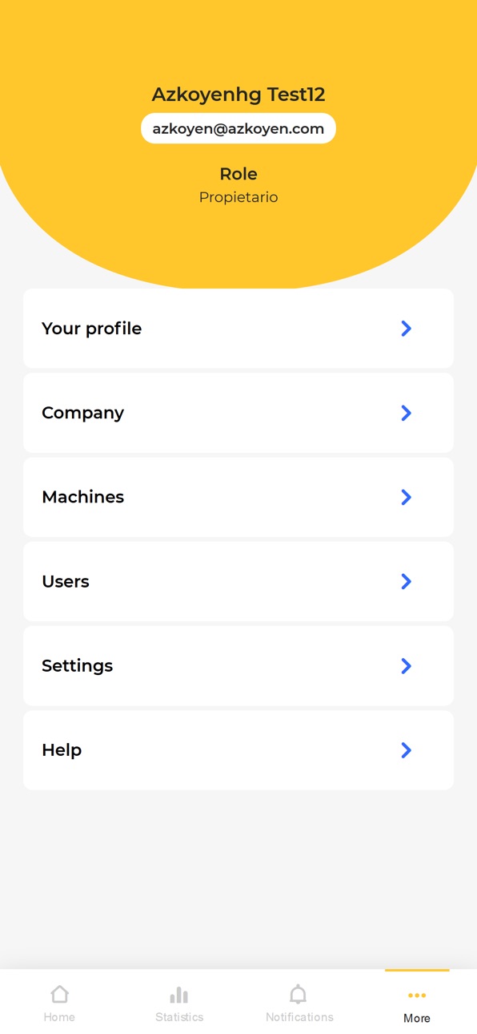Tap the Notifications bell icon

[298, 994]
